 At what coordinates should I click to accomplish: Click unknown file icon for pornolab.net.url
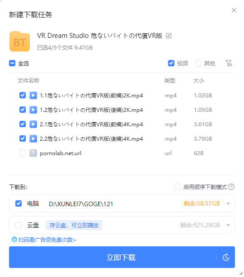point(33,153)
